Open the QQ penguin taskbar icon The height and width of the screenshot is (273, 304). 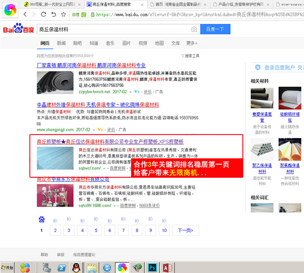tap(76, 268)
